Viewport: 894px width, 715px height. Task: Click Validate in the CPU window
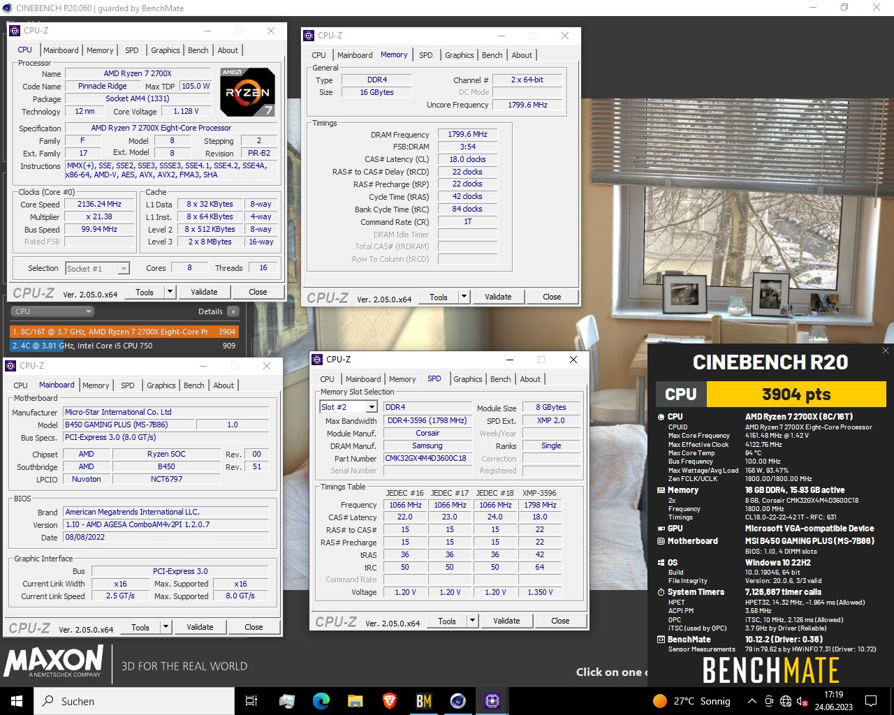[x=204, y=292]
